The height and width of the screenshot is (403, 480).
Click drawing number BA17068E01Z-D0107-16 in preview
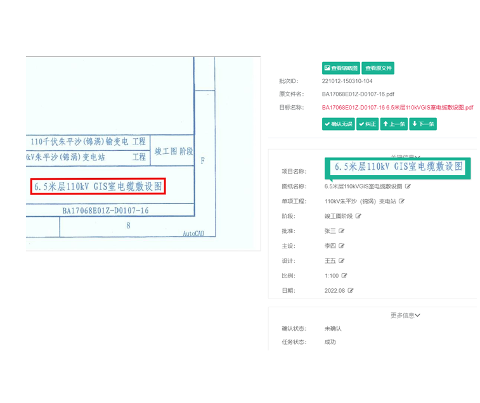[105, 210]
